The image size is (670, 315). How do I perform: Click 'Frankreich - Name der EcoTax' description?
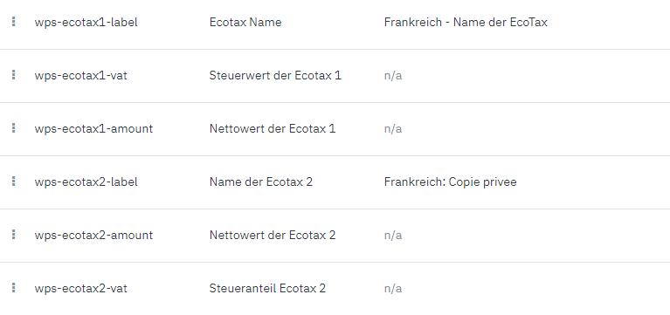pos(466,22)
